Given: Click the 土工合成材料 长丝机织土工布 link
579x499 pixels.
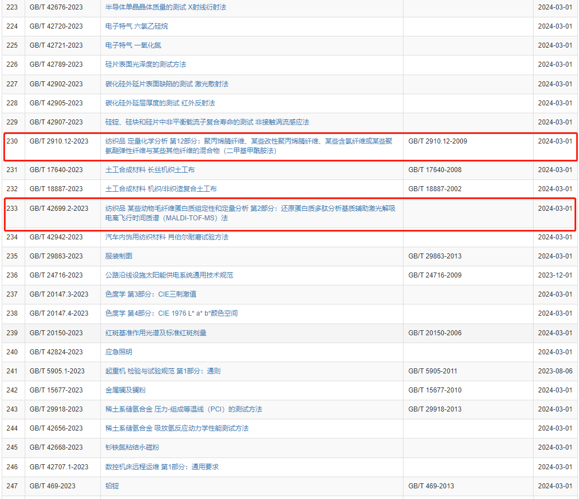Looking at the screenshot, I should (150, 170).
